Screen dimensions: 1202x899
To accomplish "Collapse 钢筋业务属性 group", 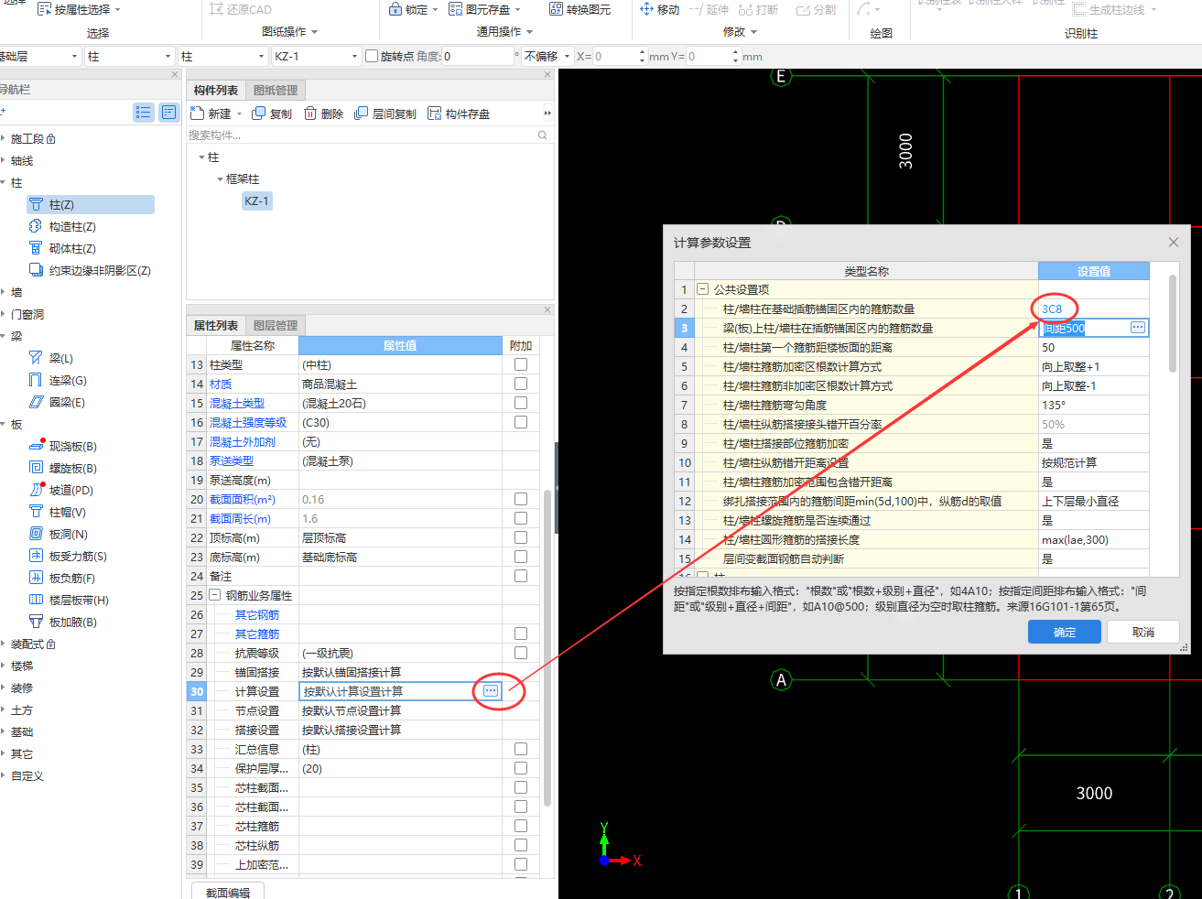I will [214, 595].
